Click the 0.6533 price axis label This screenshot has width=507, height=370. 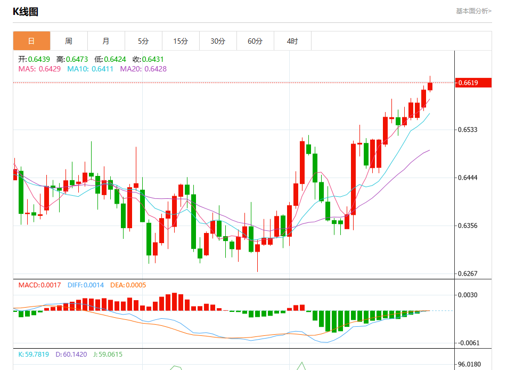click(468, 130)
